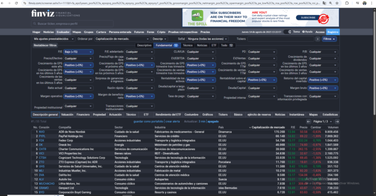Click the browser address bar URL
The height and width of the screenshot is (196, 376).
[x=174, y=3]
